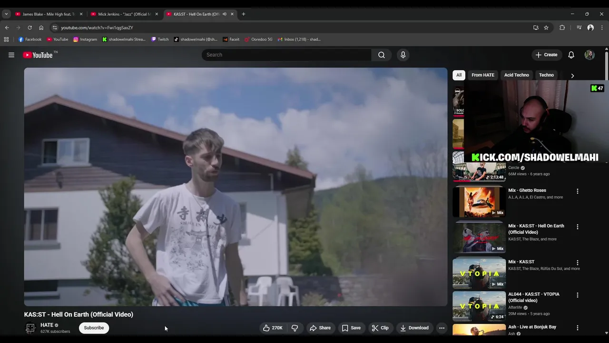609x343 pixels.
Task: Bookmark this page with star icon
Action: [x=546, y=28]
